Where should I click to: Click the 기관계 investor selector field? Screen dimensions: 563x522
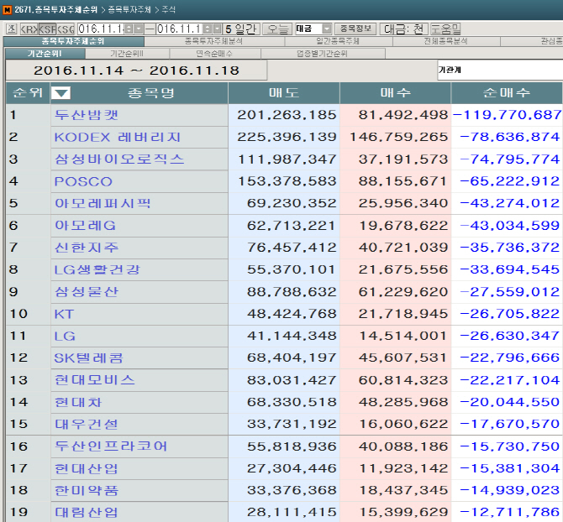click(x=500, y=70)
